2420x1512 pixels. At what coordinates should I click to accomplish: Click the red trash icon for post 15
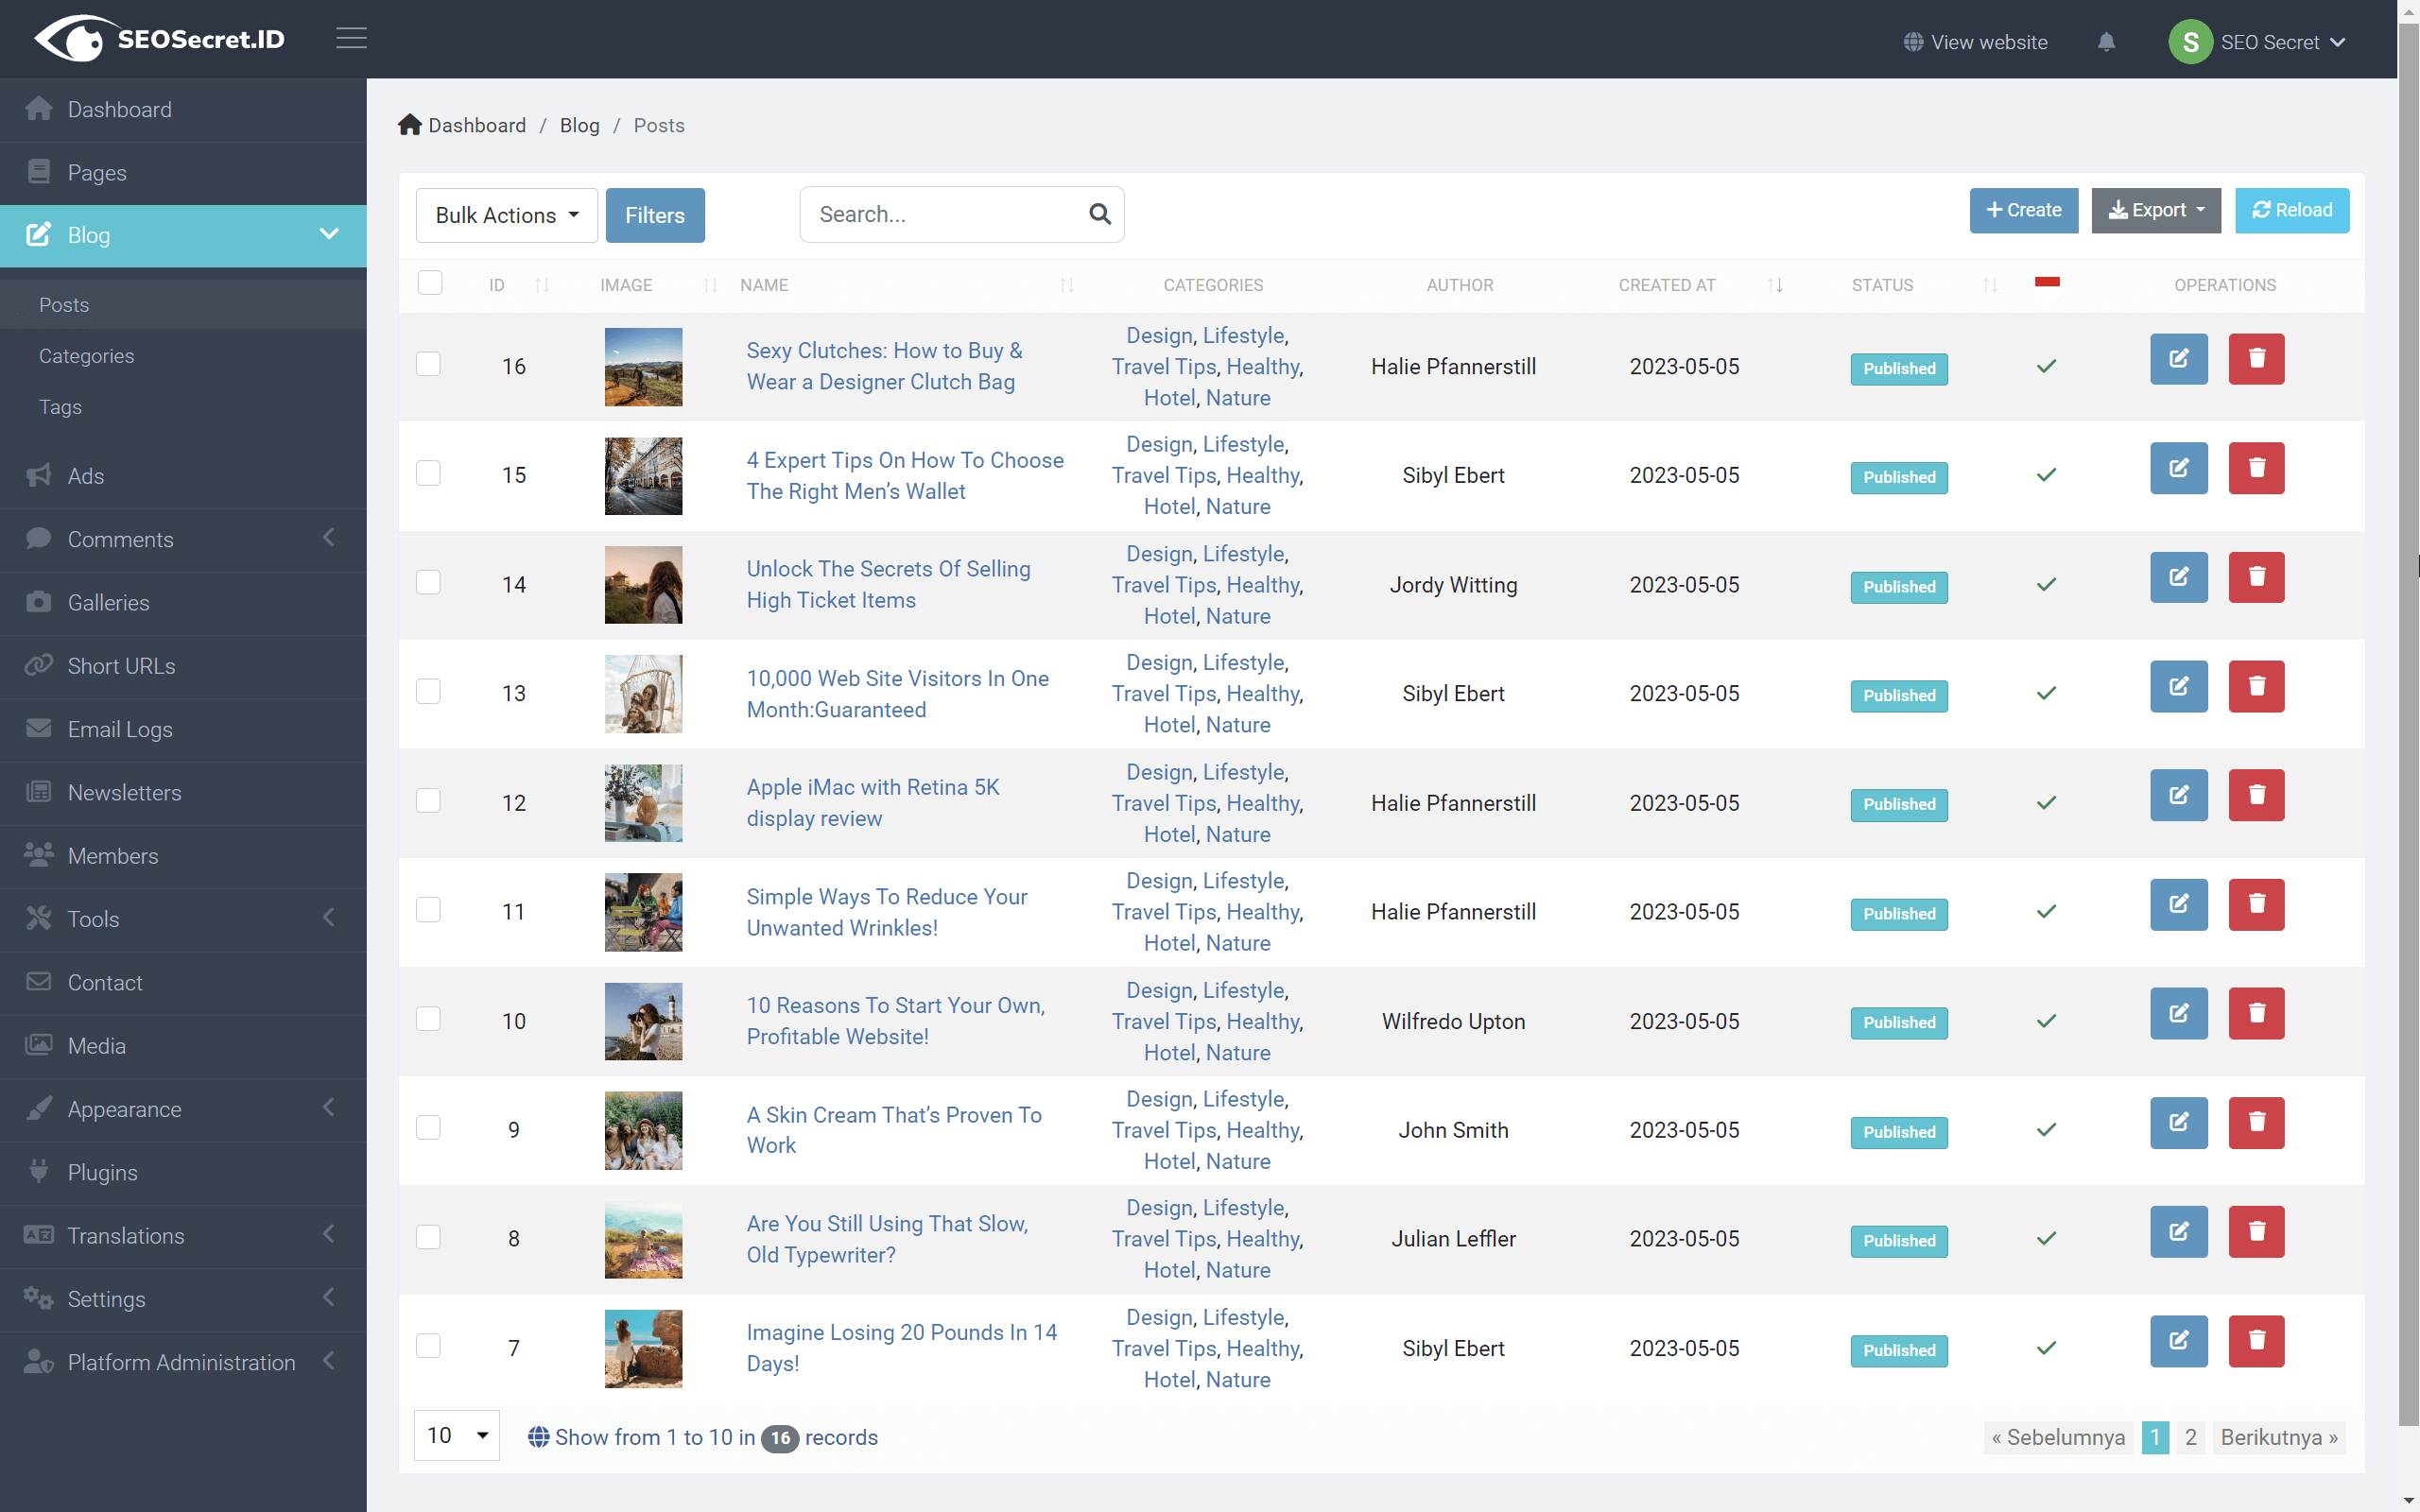2256,468
